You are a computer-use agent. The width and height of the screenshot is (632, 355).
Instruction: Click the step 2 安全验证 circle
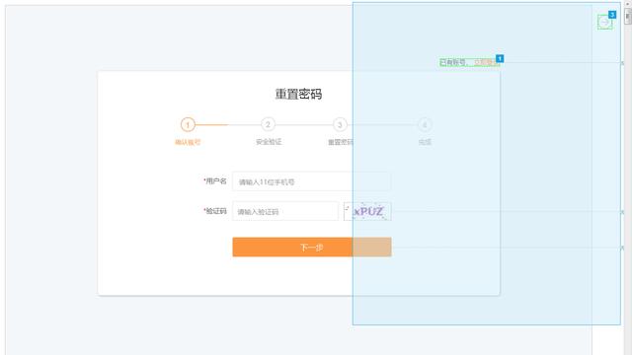[268, 124]
